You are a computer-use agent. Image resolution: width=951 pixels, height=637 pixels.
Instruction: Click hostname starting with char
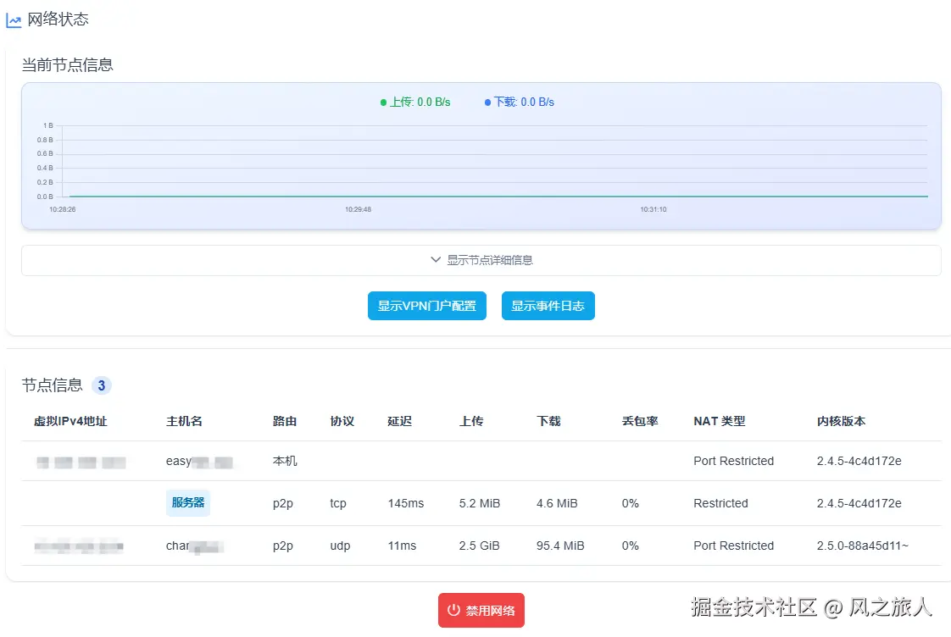coord(195,546)
